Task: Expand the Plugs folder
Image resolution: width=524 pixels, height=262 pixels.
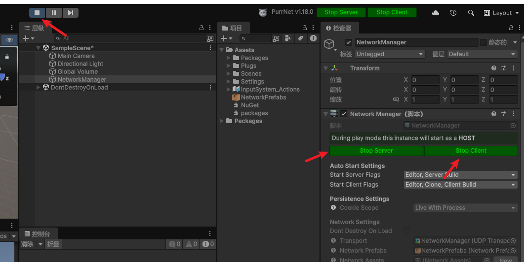Action: (229, 65)
